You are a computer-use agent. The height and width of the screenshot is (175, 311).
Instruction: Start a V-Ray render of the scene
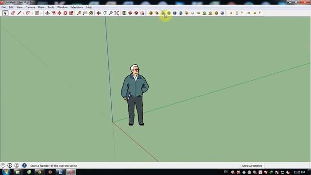tap(163, 13)
